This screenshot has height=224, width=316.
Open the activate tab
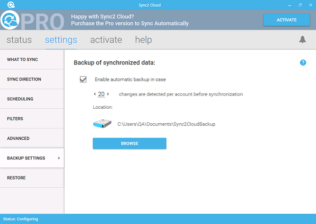click(106, 40)
